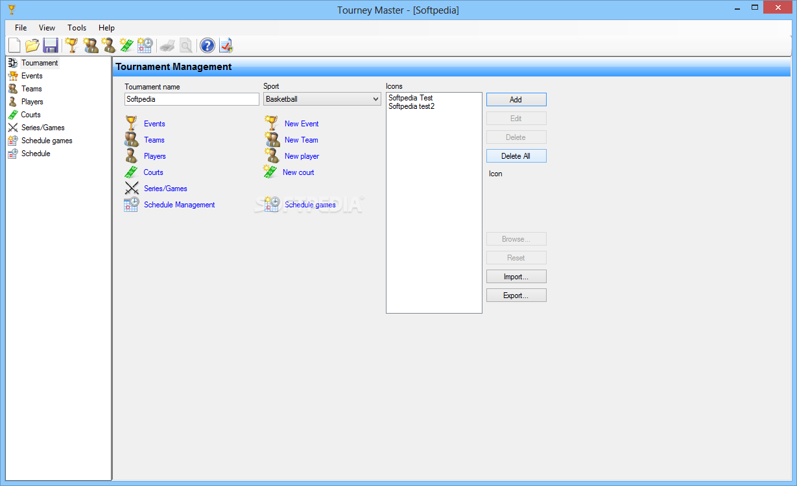Click the New Team text link

click(302, 140)
